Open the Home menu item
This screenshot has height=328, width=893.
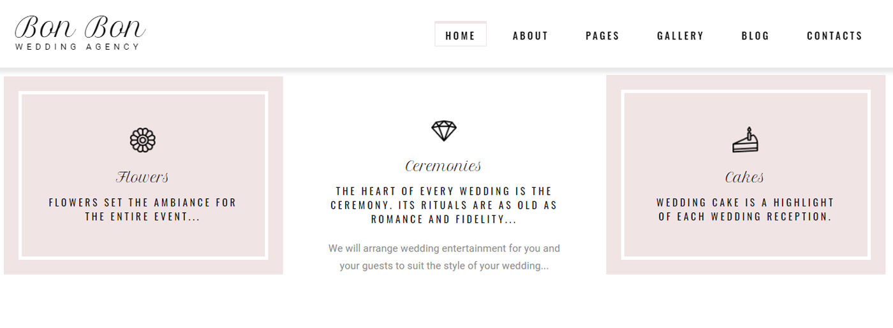(x=461, y=36)
